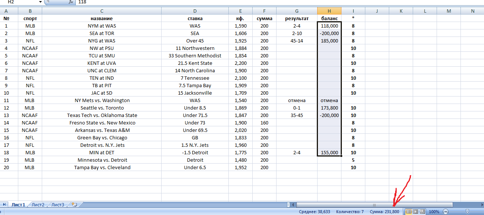Select column A header
The image size is (484, 215).
click(6, 11)
